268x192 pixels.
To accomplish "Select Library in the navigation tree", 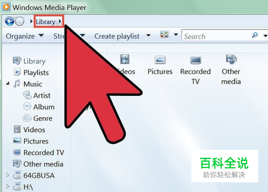I will [34, 61].
